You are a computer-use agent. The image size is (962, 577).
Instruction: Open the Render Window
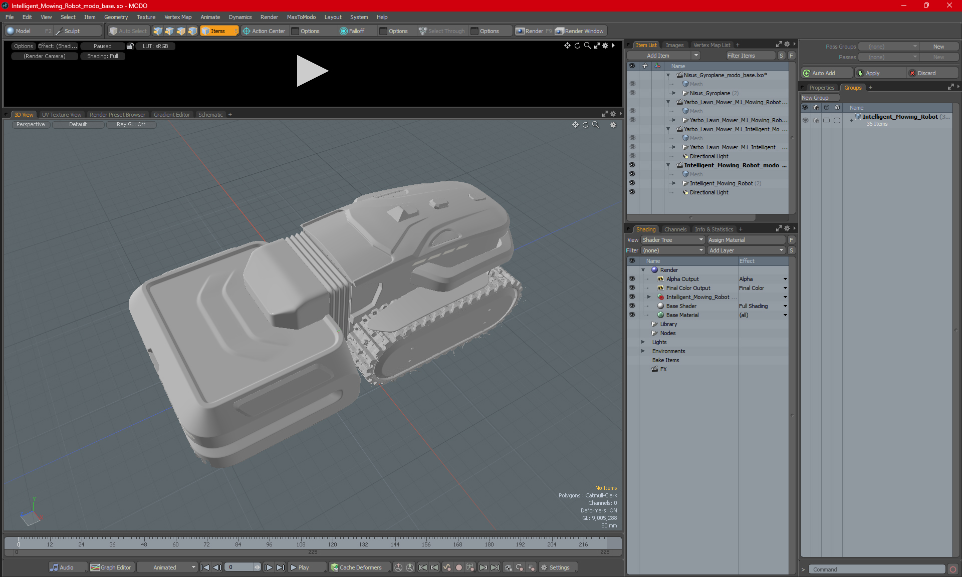pos(580,31)
